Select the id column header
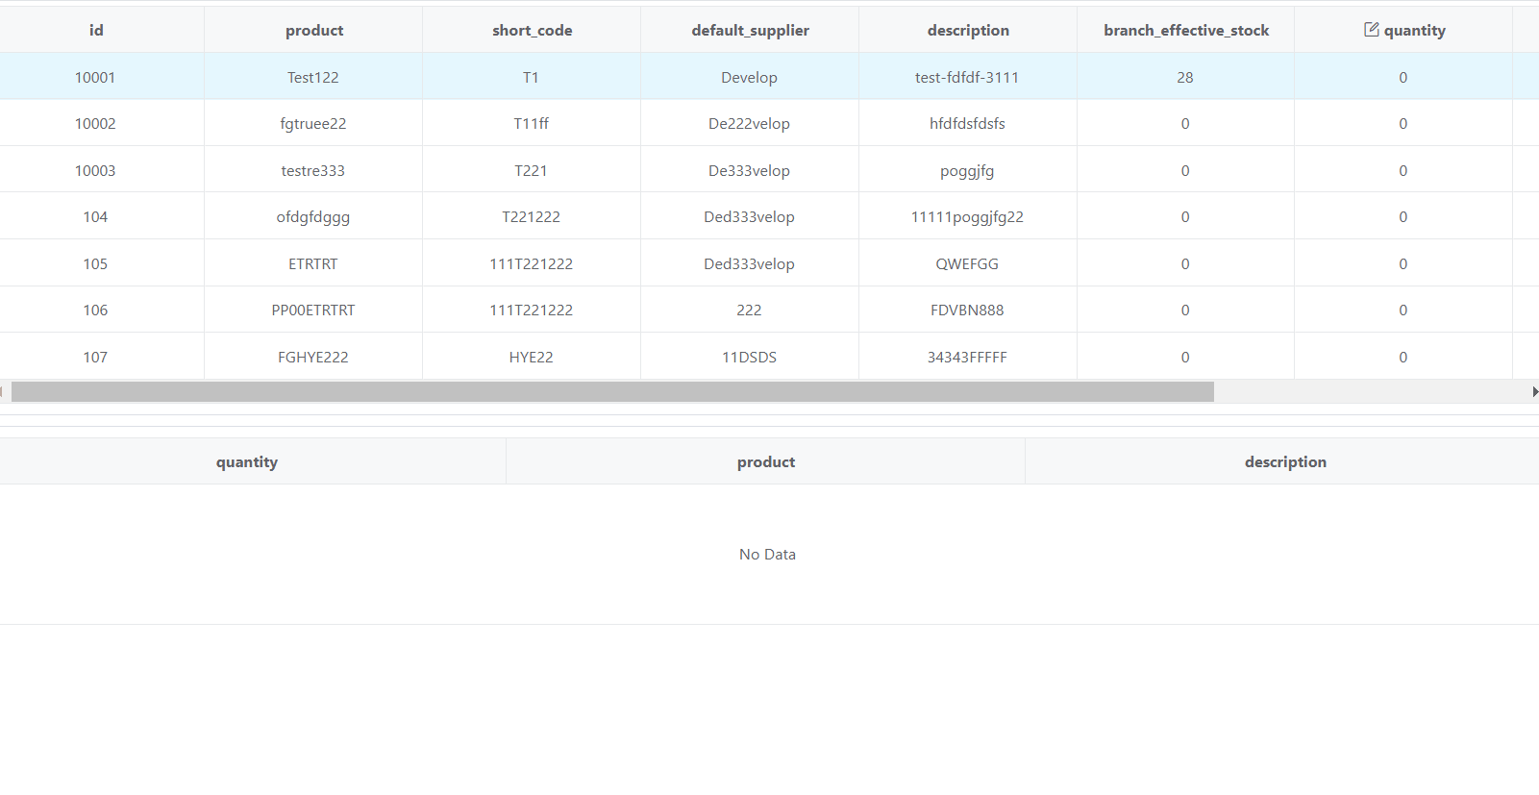Viewport: 1539px width, 795px height. pyautogui.click(x=96, y=30)
